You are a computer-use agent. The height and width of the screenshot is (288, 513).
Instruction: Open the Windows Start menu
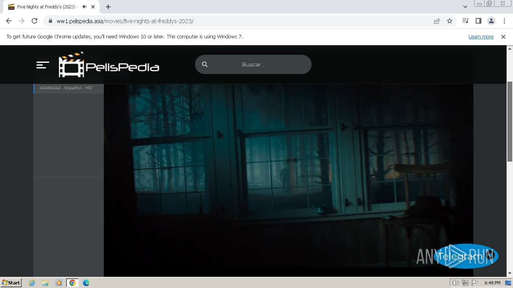[11, 282]
